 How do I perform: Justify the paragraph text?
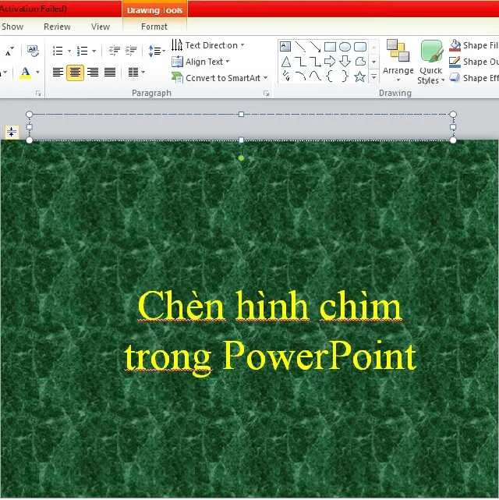point(110,73)
